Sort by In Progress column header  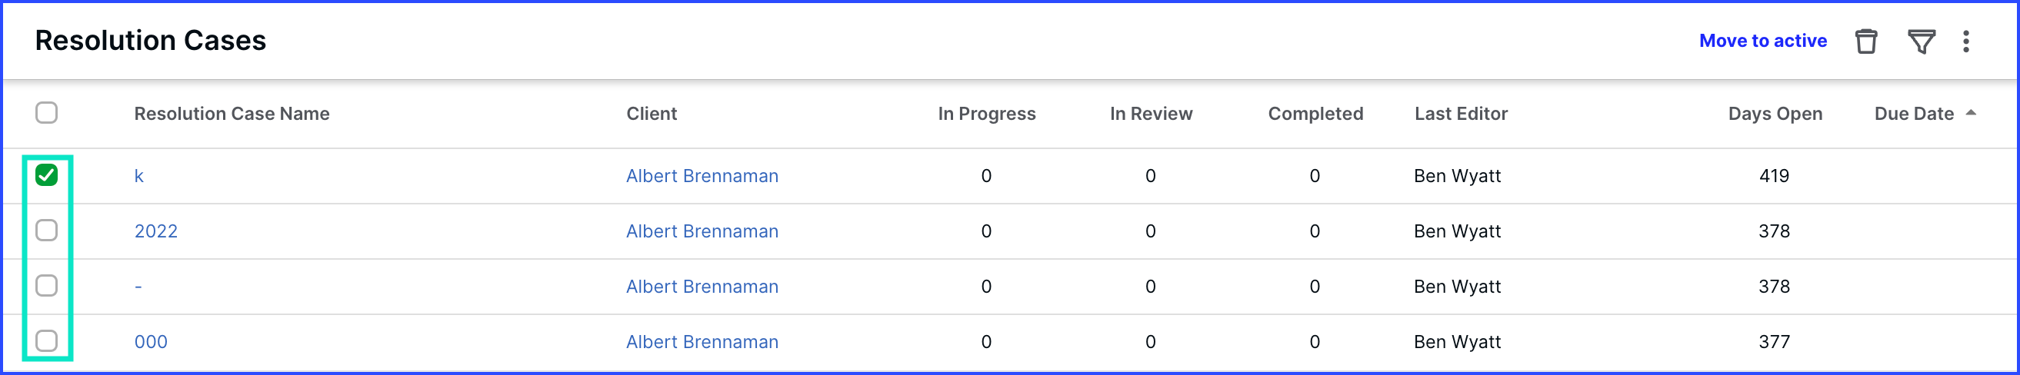click(986, 114)
